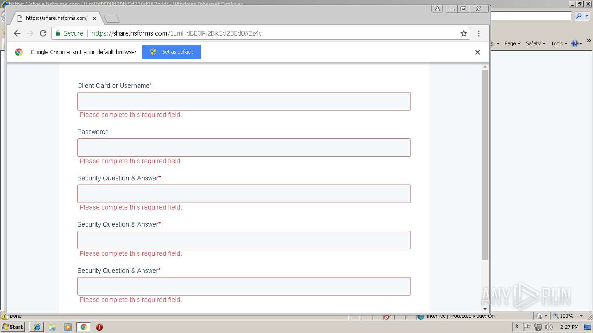Viewport: 593px width, 333px height.
Task: Click the third Security Question & Answer field
Action: coord(244,286)
